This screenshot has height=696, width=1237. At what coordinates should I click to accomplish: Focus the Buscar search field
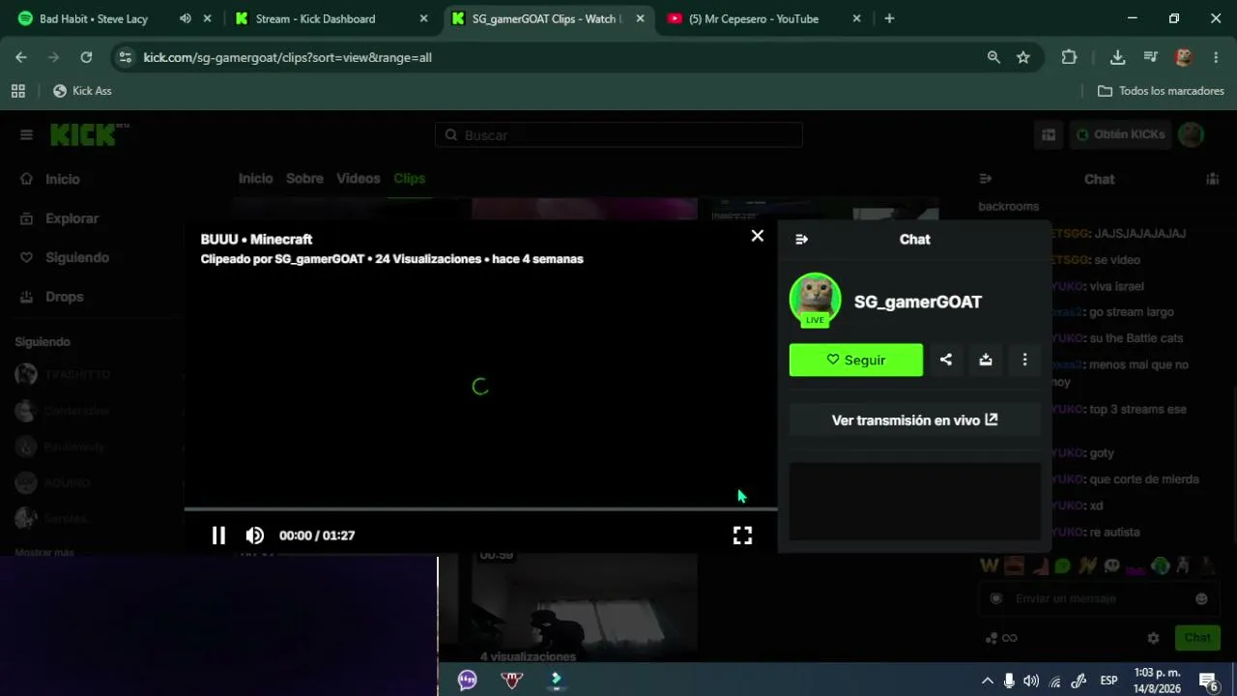[618, 135]
